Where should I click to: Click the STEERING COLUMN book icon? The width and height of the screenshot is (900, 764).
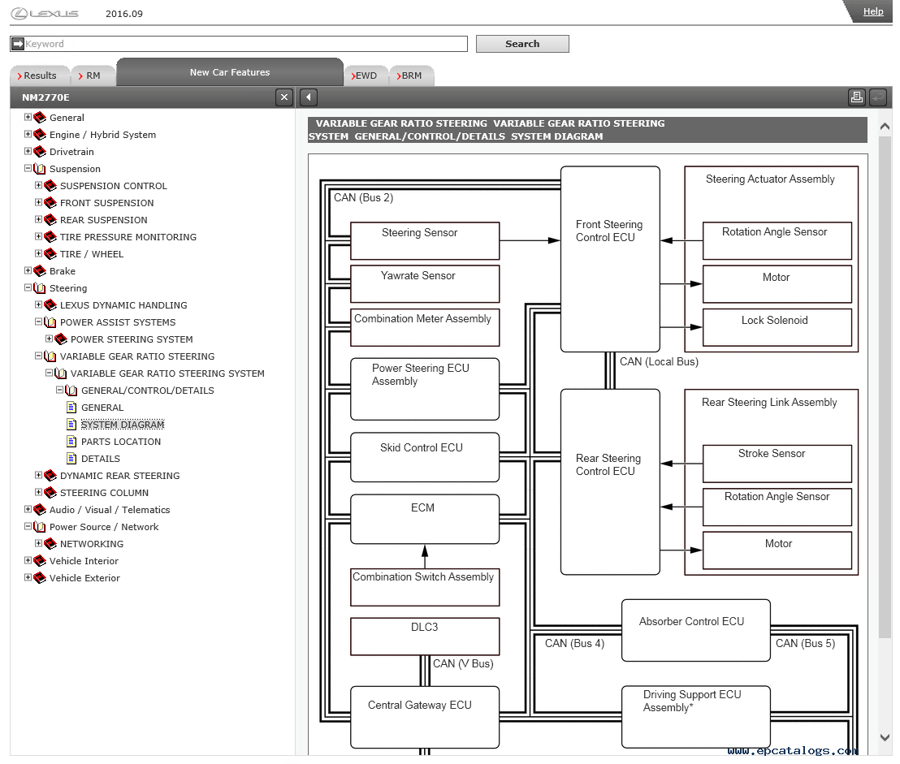coord(50,493)
